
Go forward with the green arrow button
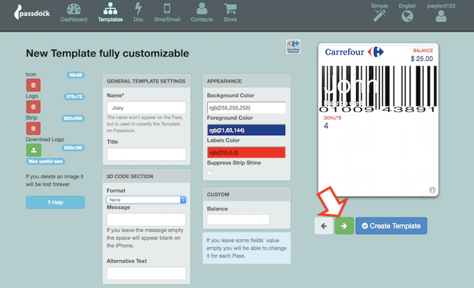[344, 226]
